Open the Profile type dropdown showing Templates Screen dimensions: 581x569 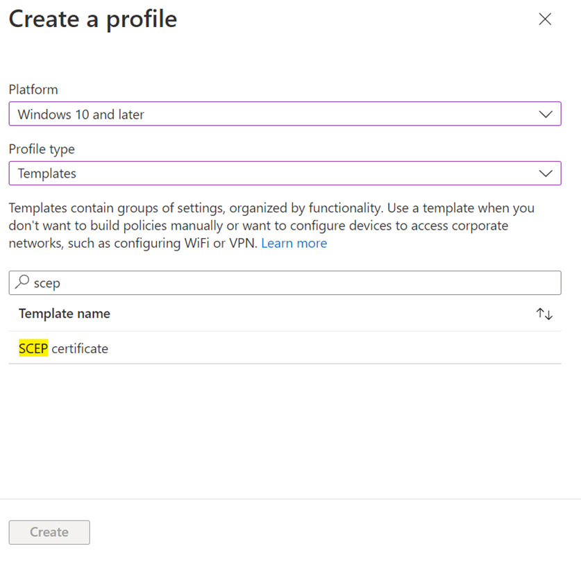(x=285, y=173)
